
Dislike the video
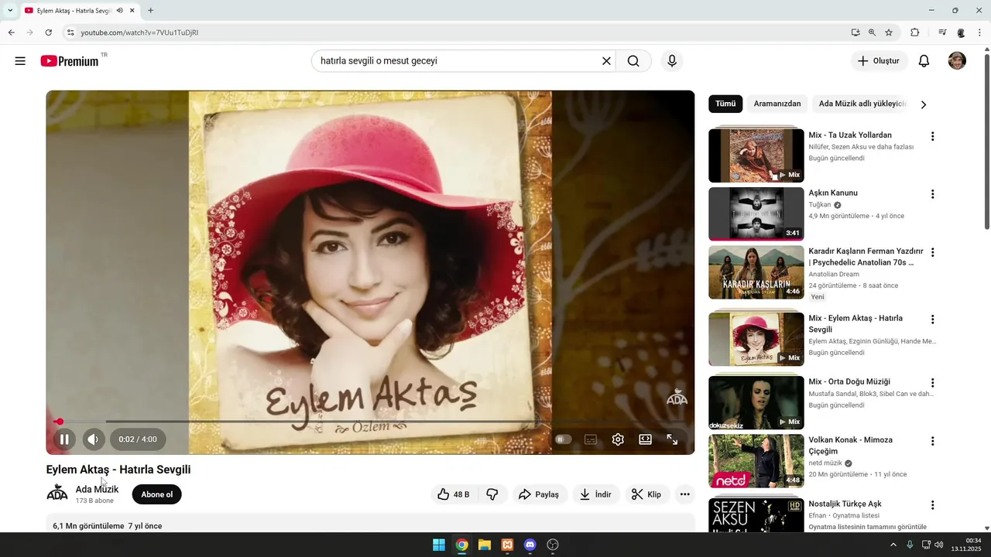(x=492, y=494)
